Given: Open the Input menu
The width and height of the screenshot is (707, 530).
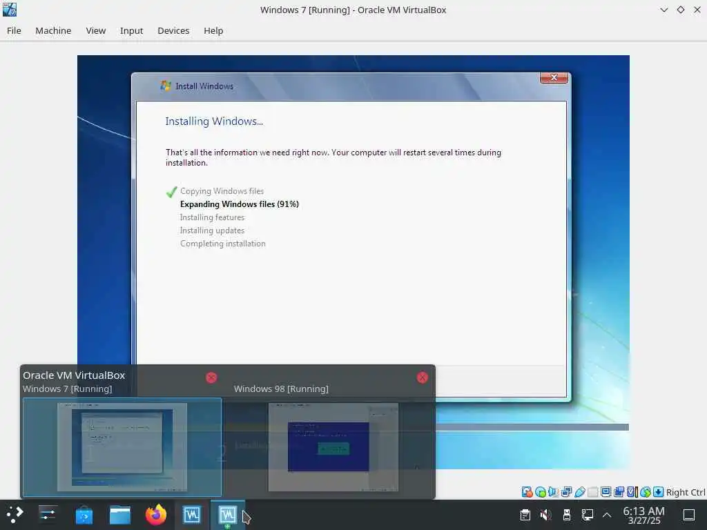Looking at the screenshot, I should coord(131,30).
